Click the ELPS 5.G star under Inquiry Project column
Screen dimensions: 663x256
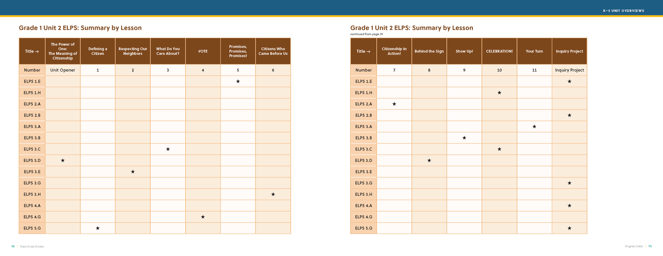click(x=569, y=228)
